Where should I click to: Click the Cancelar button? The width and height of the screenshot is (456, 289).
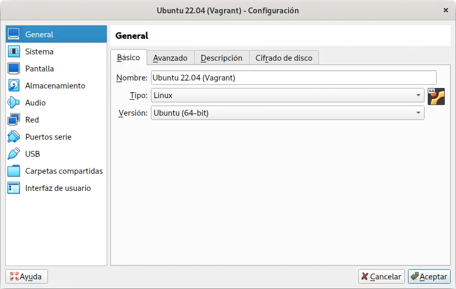pos(381,276)
